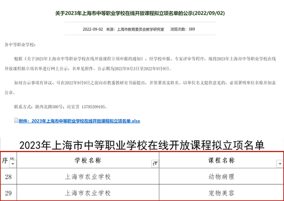Screen dimensions: 284x201
Task: Select the cell containing number 29
Action: (9, 192)
